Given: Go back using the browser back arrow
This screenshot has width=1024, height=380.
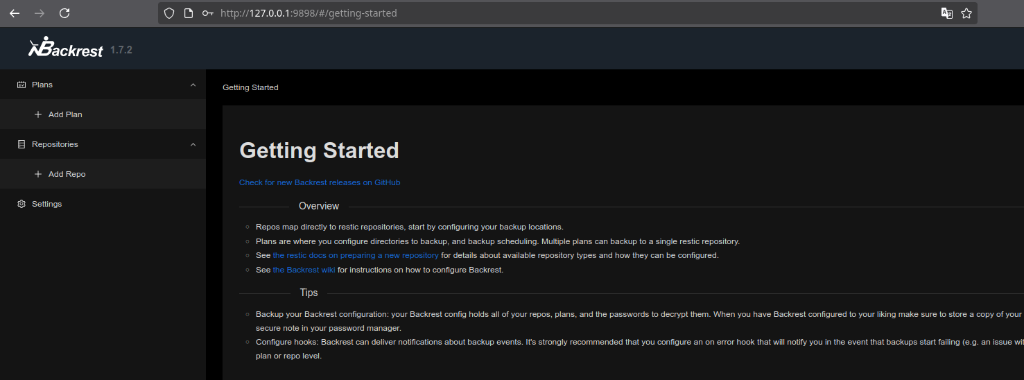Looking at the screenshot, I should pos(15,13).
